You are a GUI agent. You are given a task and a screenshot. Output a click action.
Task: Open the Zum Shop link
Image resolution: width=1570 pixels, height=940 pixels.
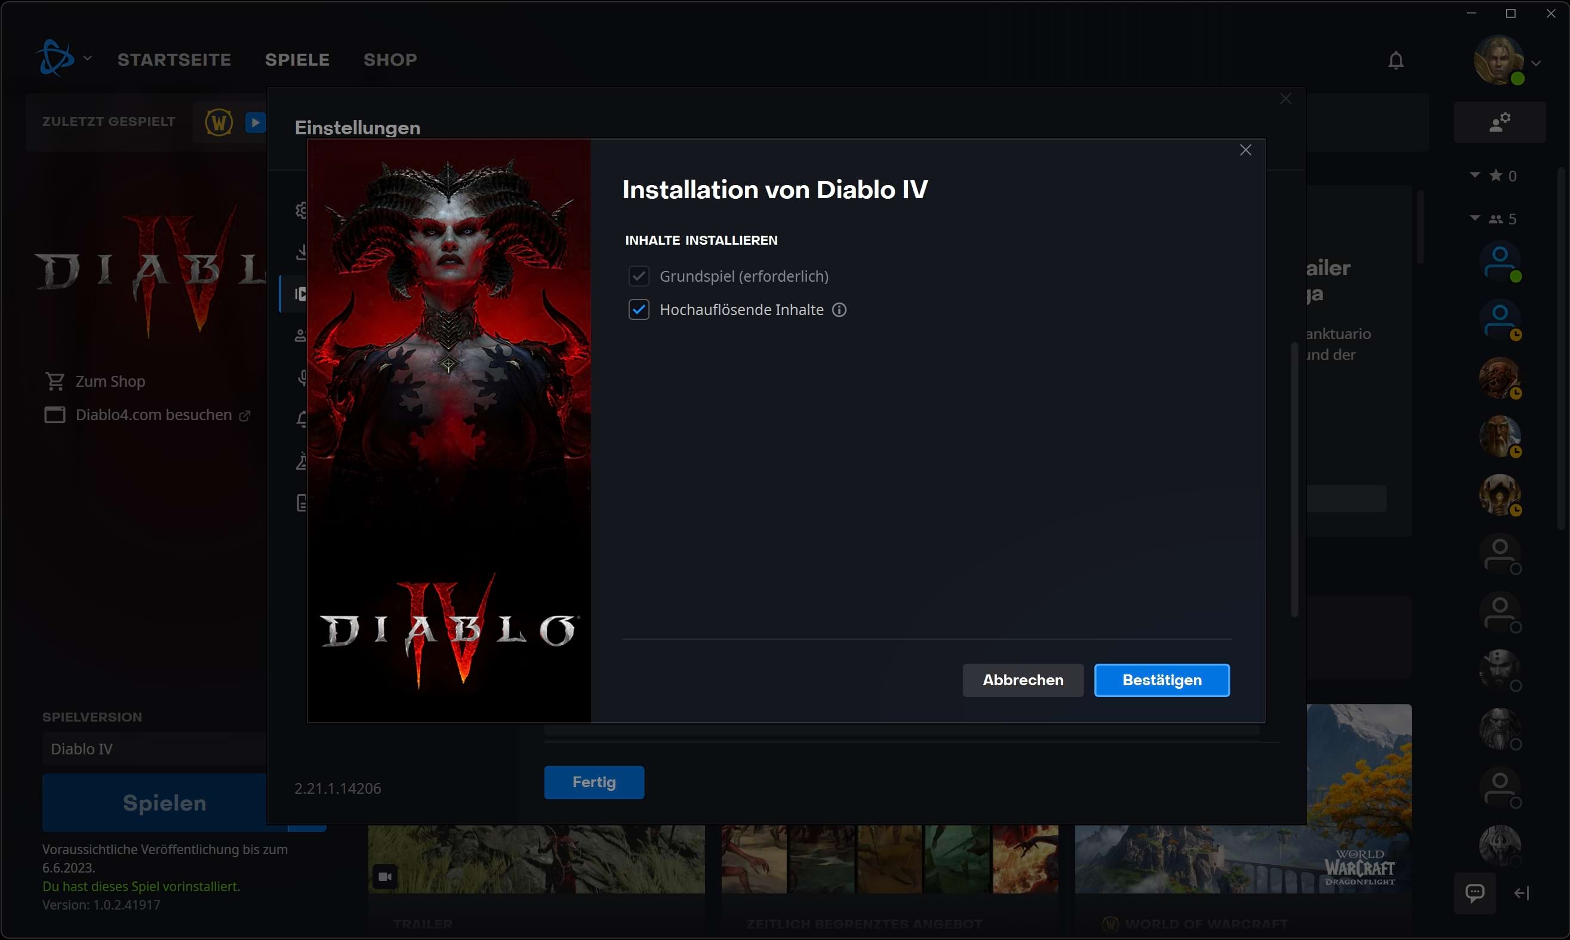110,381
